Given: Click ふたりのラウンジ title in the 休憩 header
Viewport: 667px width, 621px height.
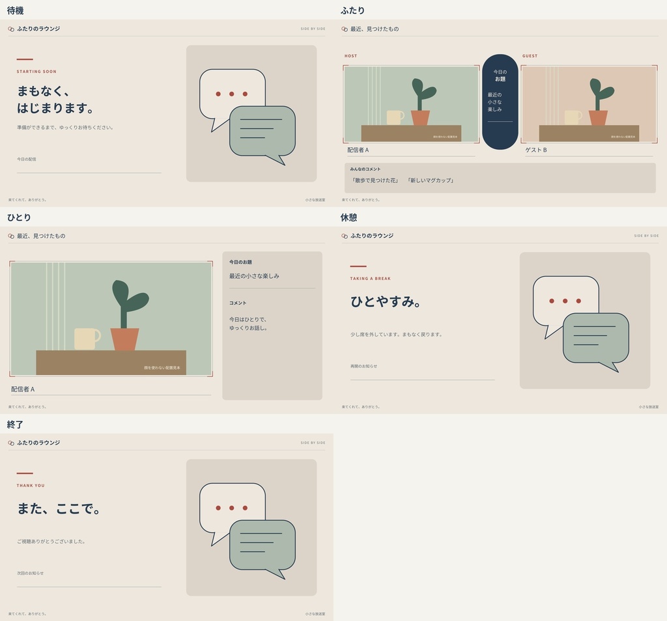Looking at the screenshot, I should coord(372,236).
